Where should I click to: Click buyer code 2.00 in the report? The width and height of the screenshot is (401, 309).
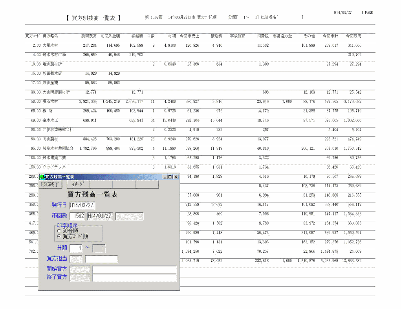37,46
